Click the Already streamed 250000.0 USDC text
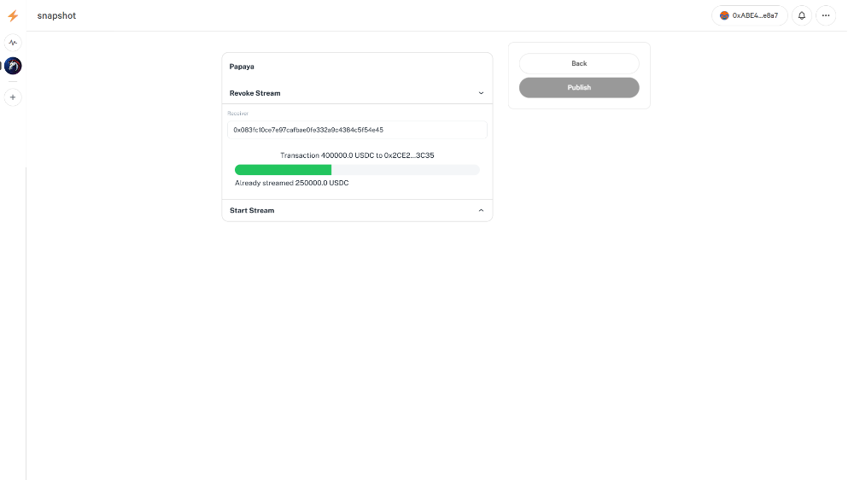854x480 pixels. pyautogui.click(x=291, y=183)
